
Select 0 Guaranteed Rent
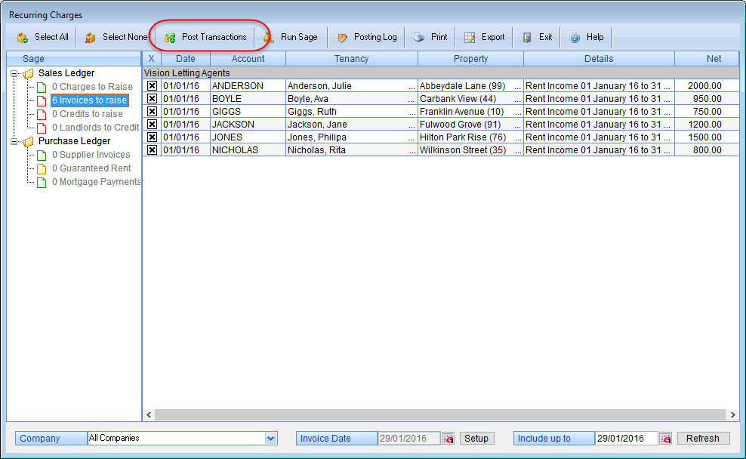pyautogui.click(x=91, y=168)
